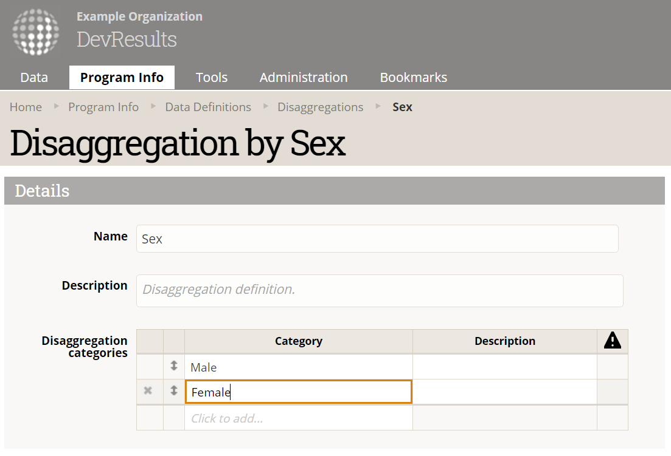Click the warning triangle column header icon
This screenshot has height=456, width=671.
pyautogui.click(x=612, y=341)
